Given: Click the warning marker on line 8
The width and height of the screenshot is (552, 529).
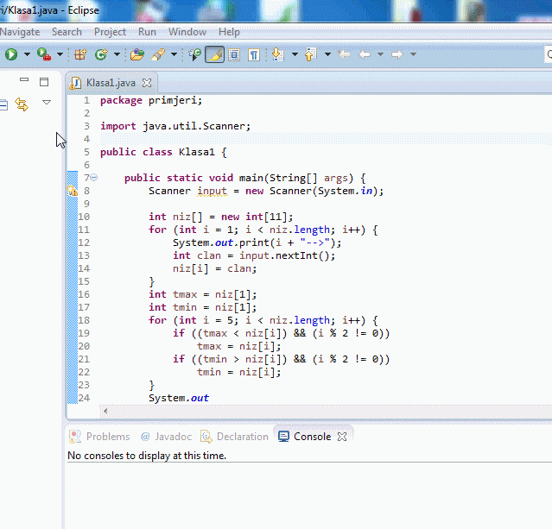Looking at the screenshot, I should [x=73, y=191].
